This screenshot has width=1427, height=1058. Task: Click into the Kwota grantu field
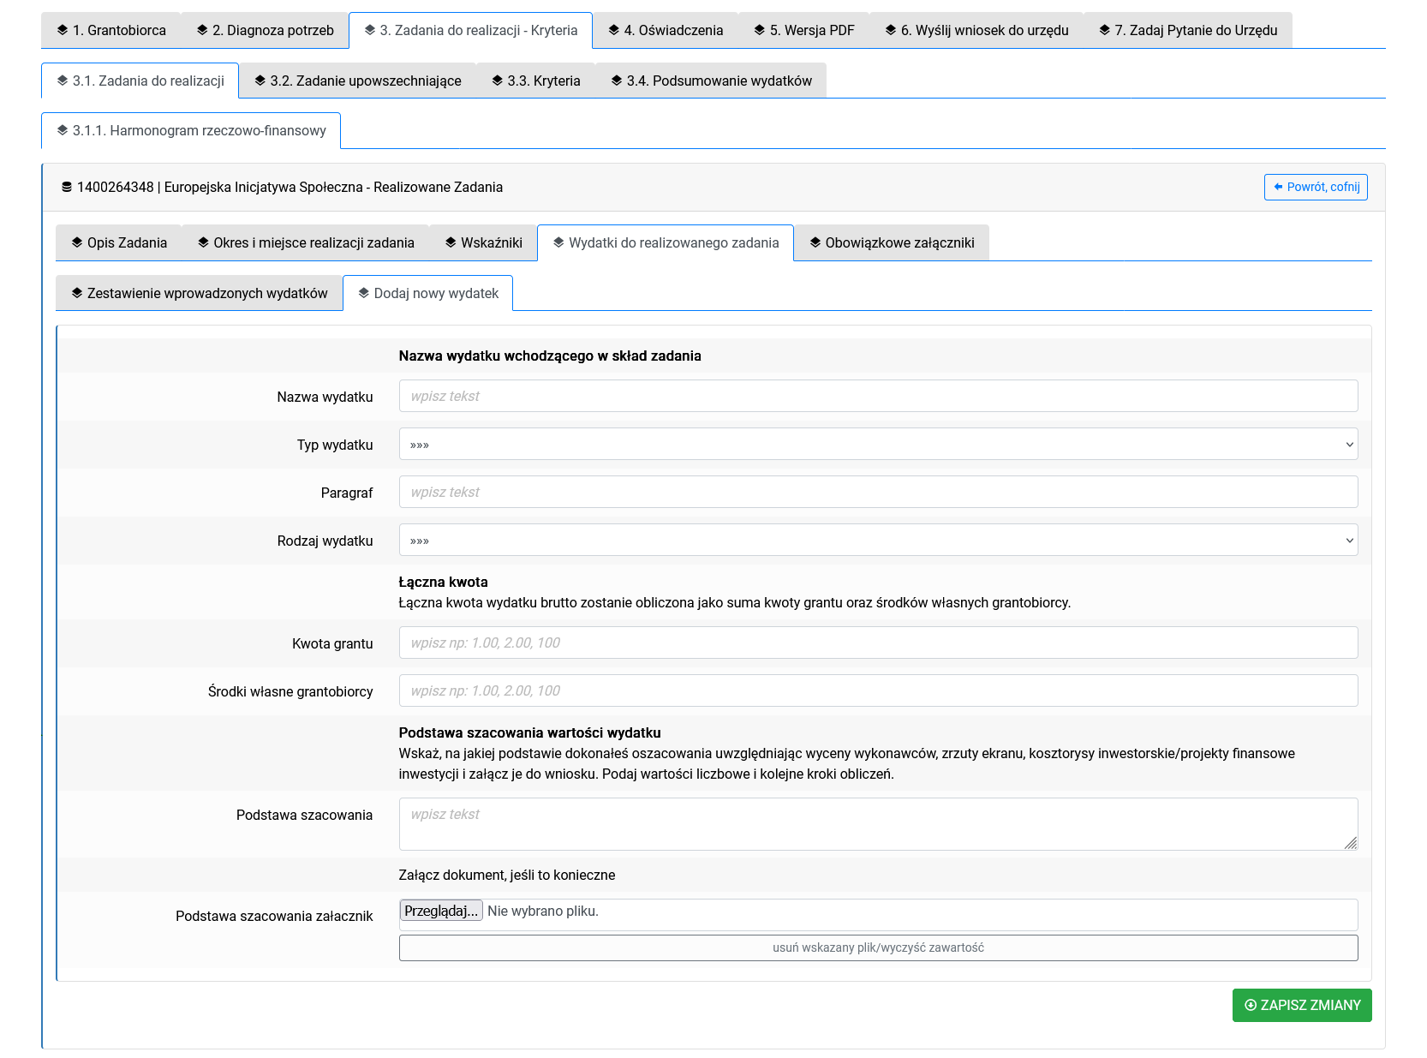tap(878, 643)
